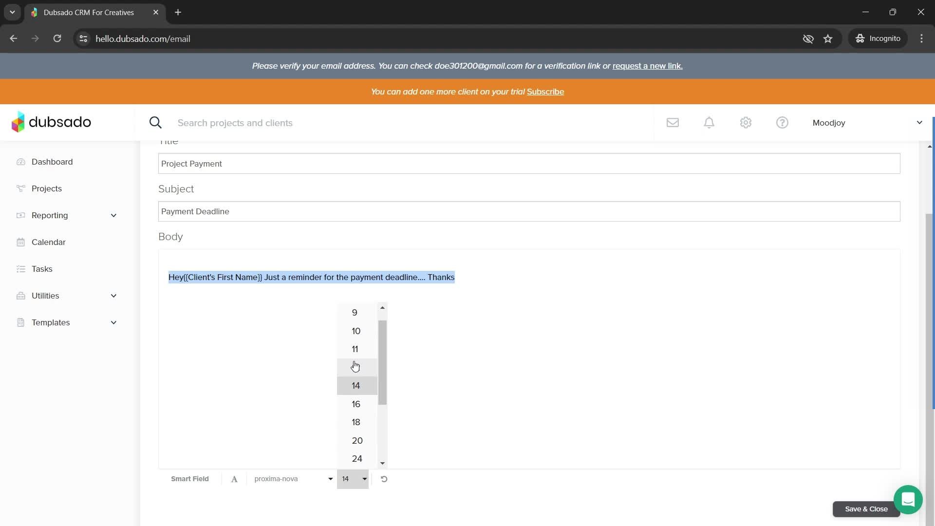
Task: Click Save & Close button
Action: click(866, 509)
